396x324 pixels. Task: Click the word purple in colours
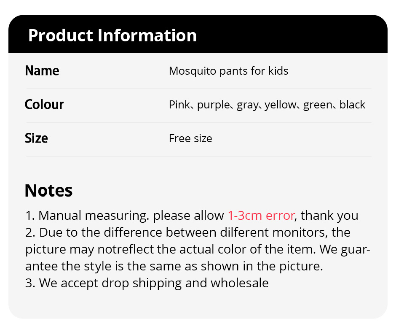(x=214, y=105)
